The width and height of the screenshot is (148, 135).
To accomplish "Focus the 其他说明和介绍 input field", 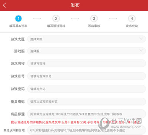I will (x=87, y=130).
